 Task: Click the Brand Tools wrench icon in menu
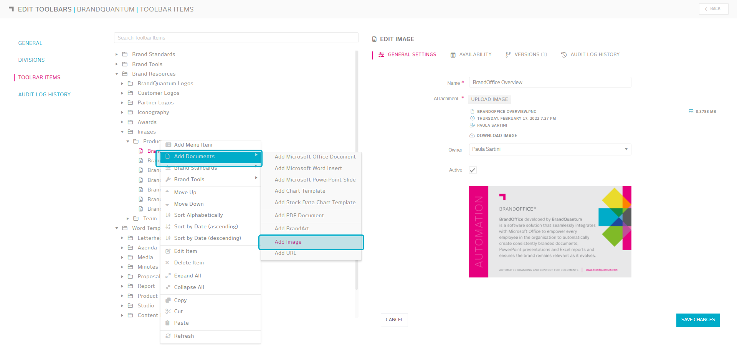(168, 179)
